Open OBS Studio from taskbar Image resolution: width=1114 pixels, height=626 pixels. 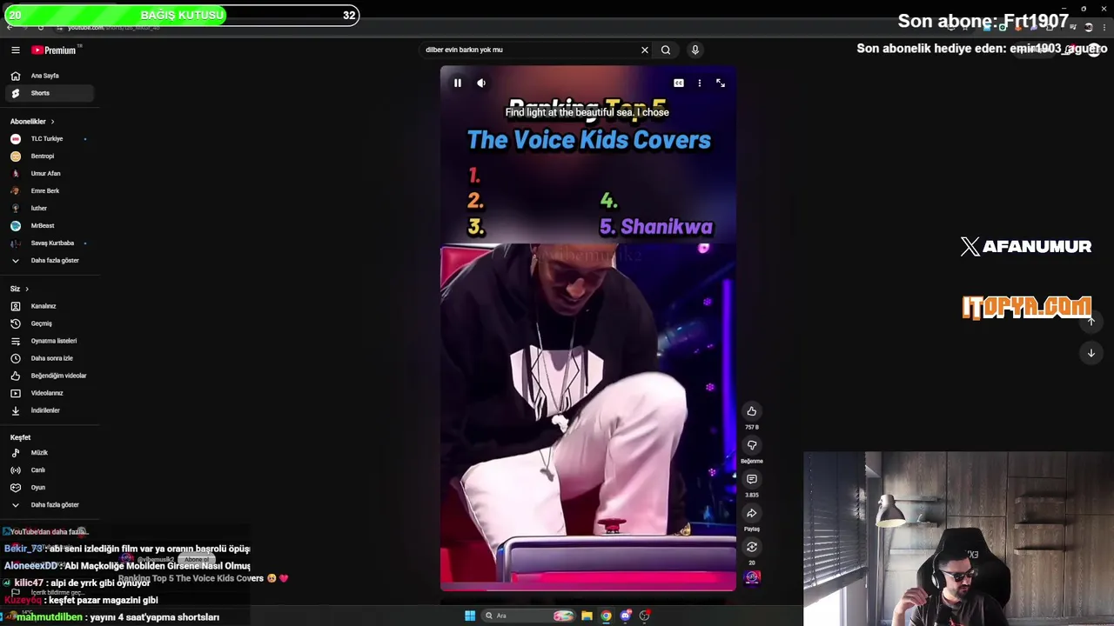pos(644,616)
